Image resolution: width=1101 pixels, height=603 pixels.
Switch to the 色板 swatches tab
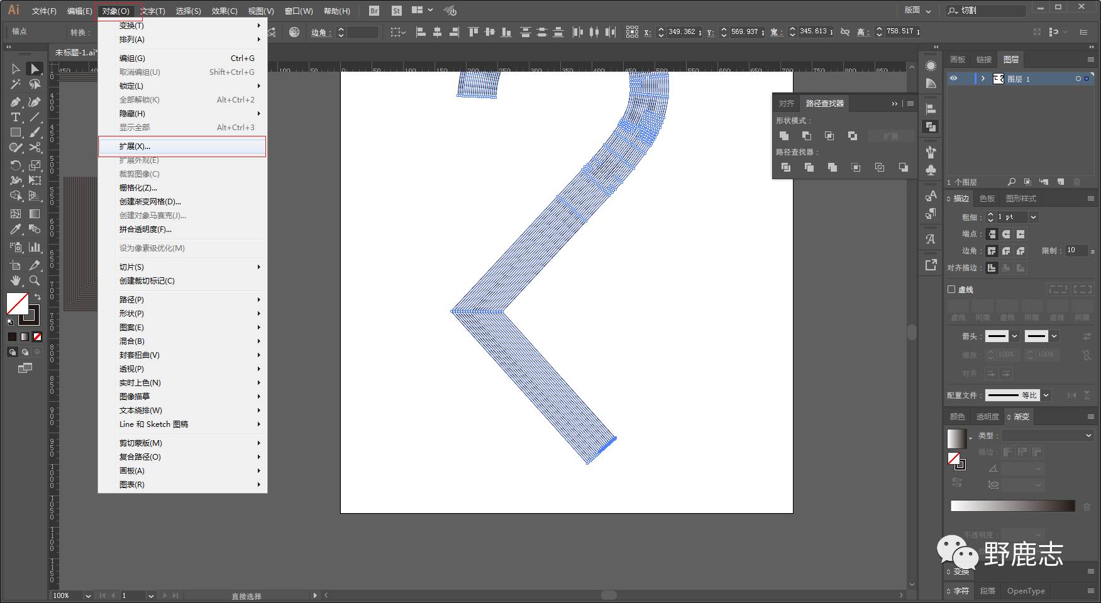click(x=987, y=199)
